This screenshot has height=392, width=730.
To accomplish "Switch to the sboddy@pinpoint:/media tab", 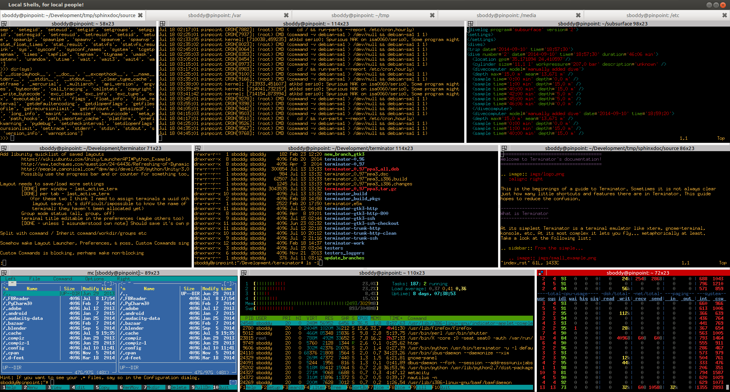I will point(506,15).
